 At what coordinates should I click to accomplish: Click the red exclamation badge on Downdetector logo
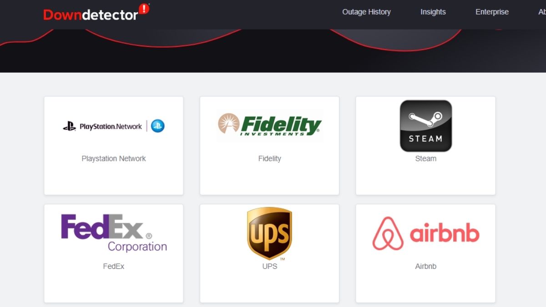(144, 9)
